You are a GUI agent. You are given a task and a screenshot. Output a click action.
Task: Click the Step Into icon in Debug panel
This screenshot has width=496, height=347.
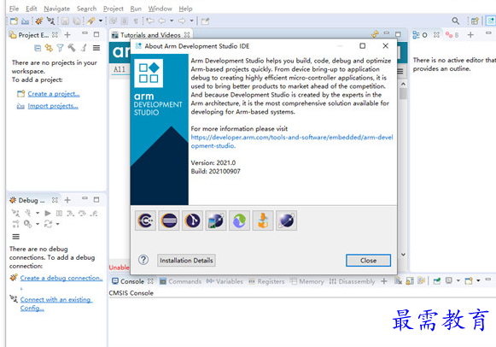pyautogui.click(x=71, y=214)
